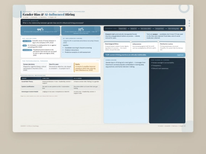Screen dimensions: 206x154
Task: Click the '+ Transparency' item
Action: point(156,66)
